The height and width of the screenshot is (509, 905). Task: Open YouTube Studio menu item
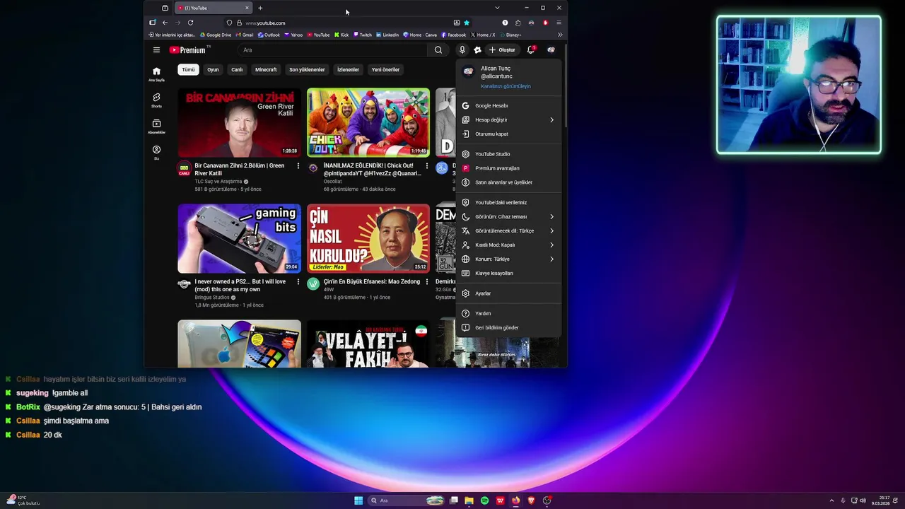pos(508,154)
